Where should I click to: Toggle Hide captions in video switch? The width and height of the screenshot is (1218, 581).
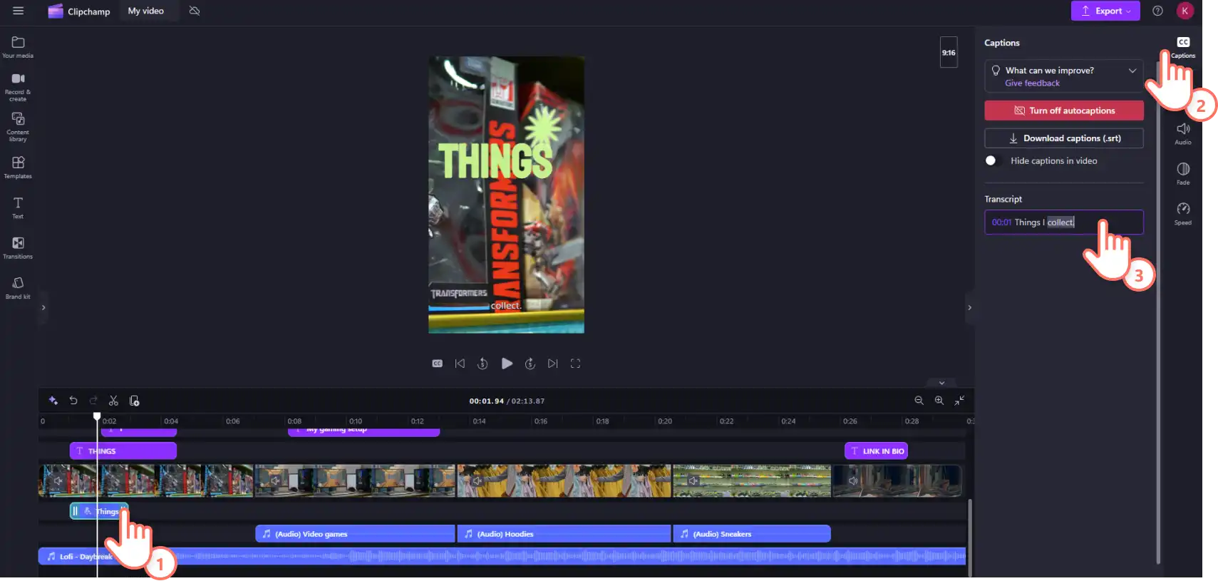click(x=993, y=160)
